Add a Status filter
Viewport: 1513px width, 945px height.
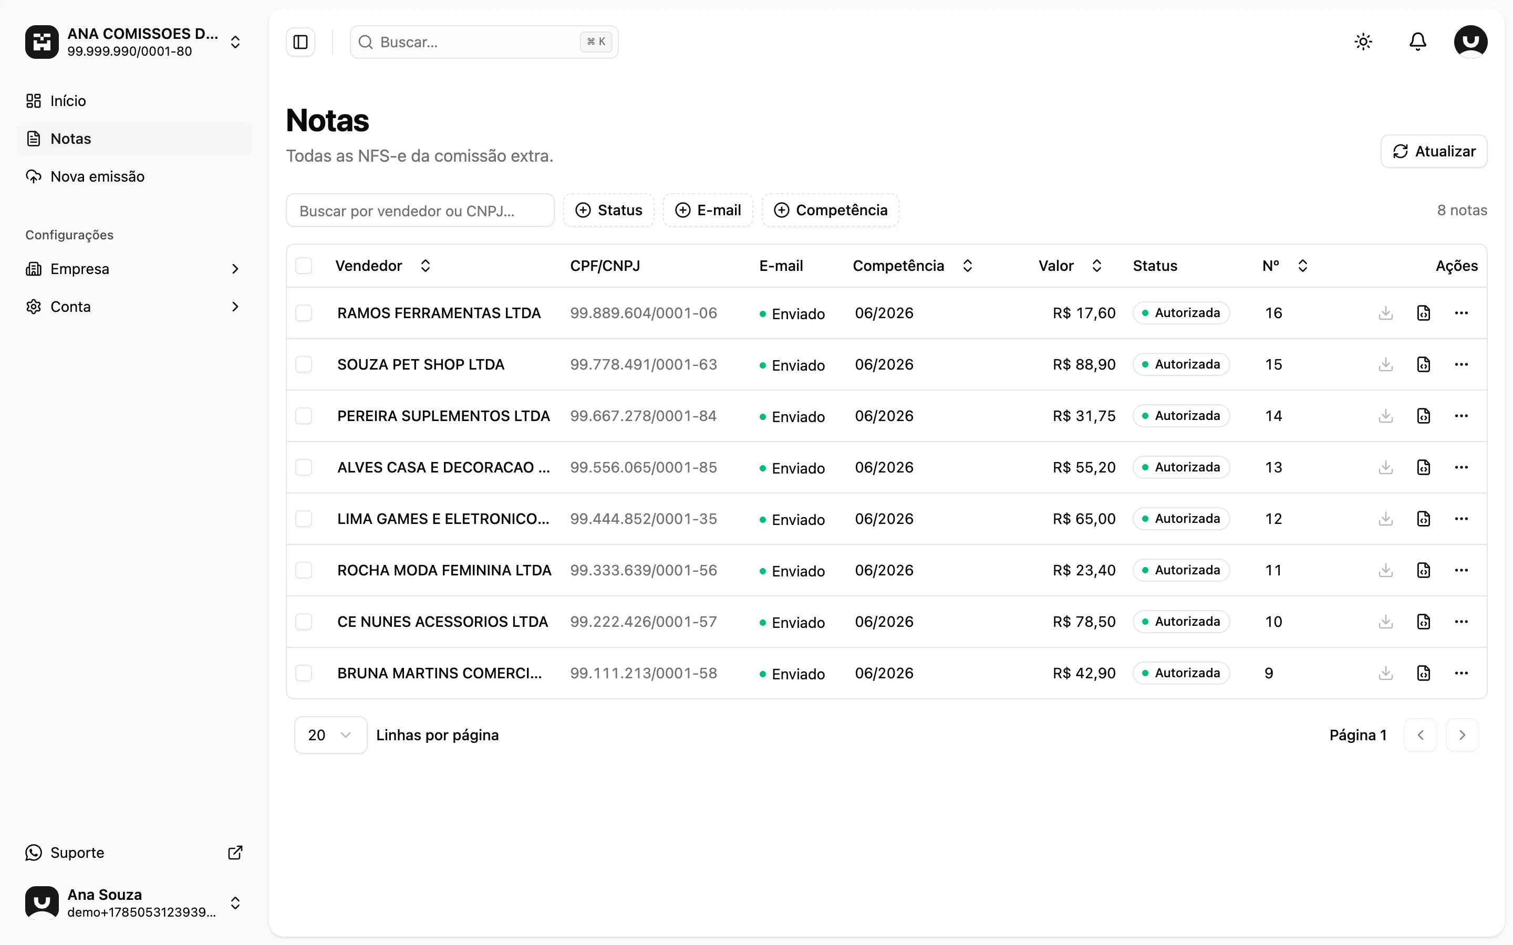click(608, 210)
